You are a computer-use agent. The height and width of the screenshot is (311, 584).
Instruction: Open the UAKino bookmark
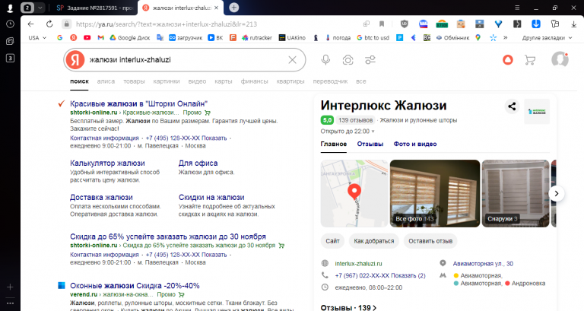pos(292,37)
